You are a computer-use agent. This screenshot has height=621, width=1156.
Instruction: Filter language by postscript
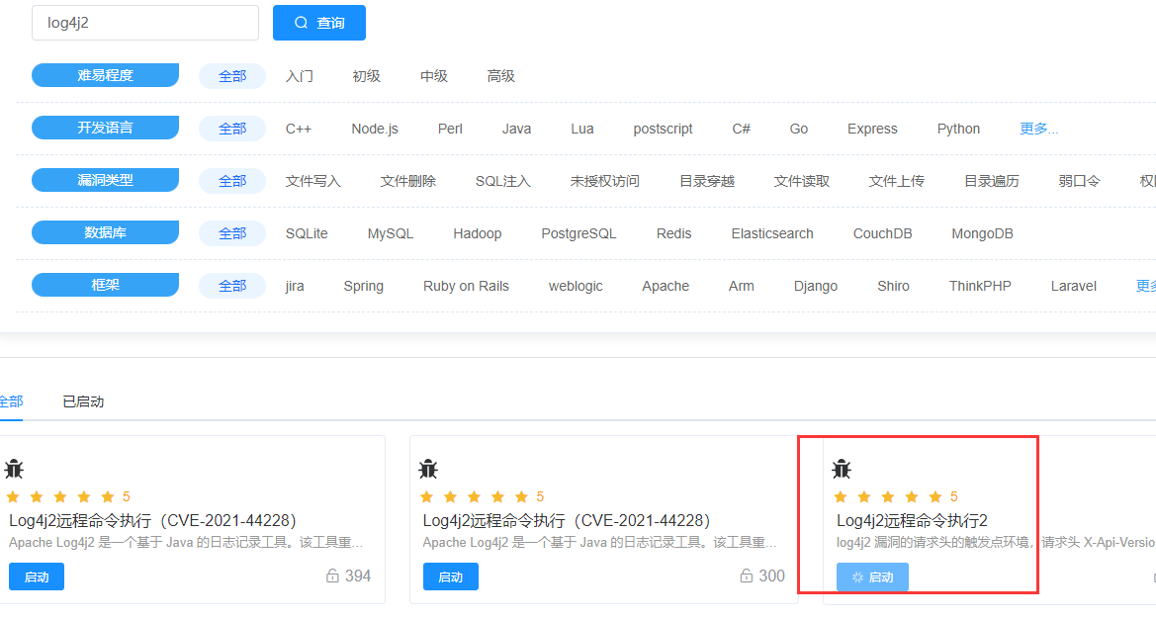663,129
